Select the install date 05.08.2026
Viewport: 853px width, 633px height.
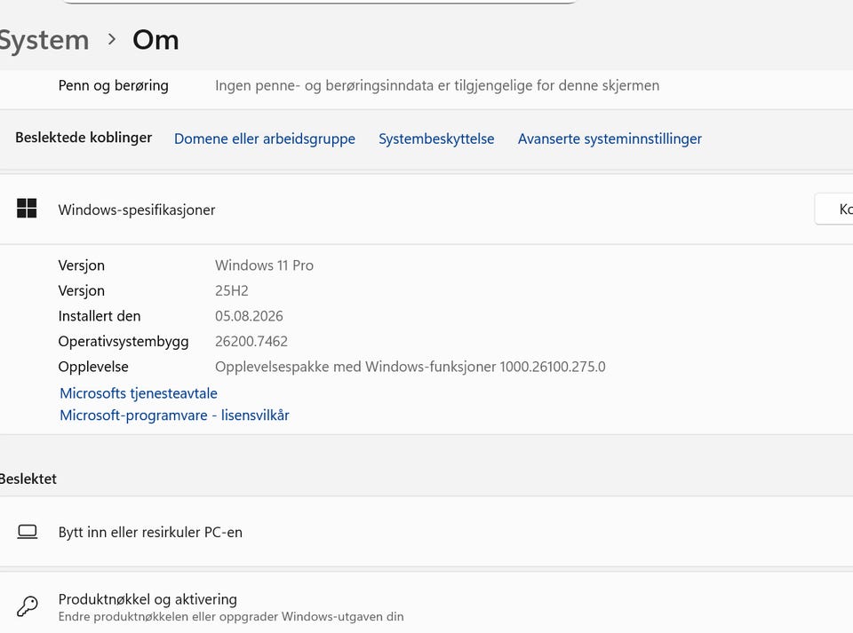tap(249, 316)
